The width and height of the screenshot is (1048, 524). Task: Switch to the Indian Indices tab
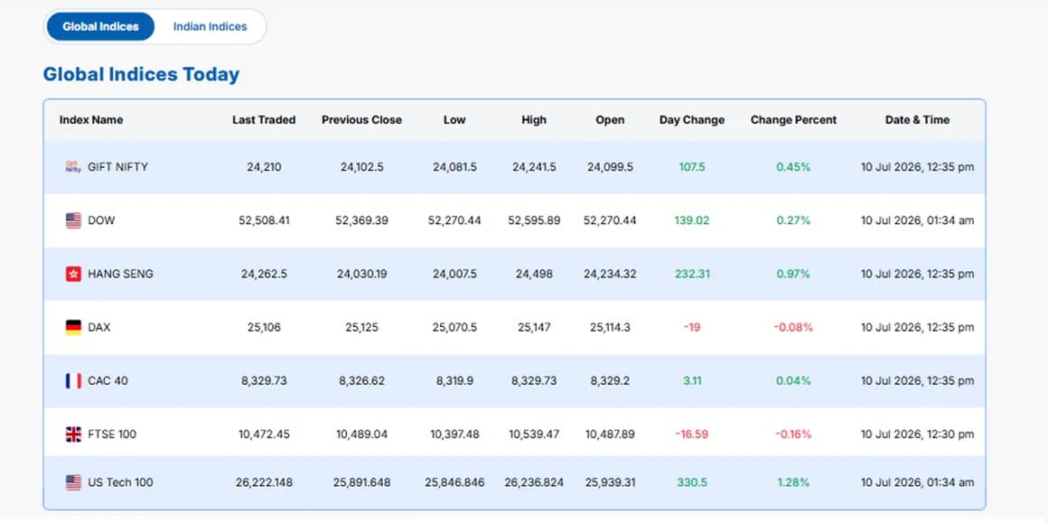[x=210, y=27]
